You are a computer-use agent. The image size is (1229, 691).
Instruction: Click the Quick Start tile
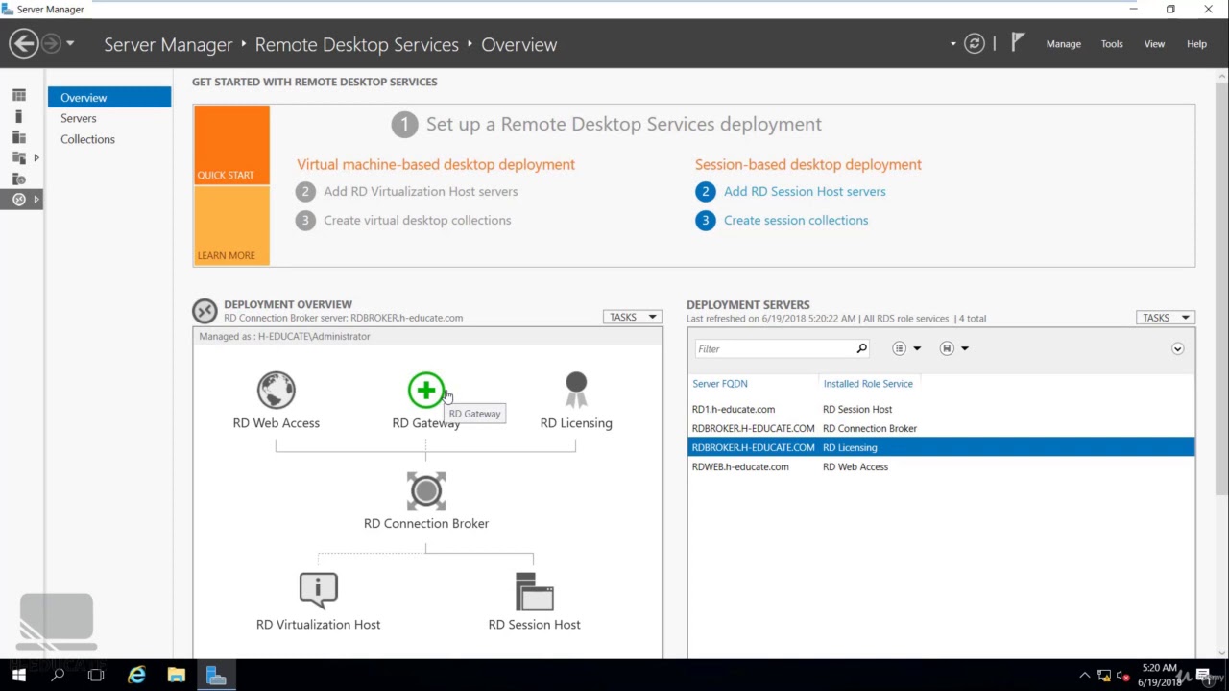coord(231,145)
